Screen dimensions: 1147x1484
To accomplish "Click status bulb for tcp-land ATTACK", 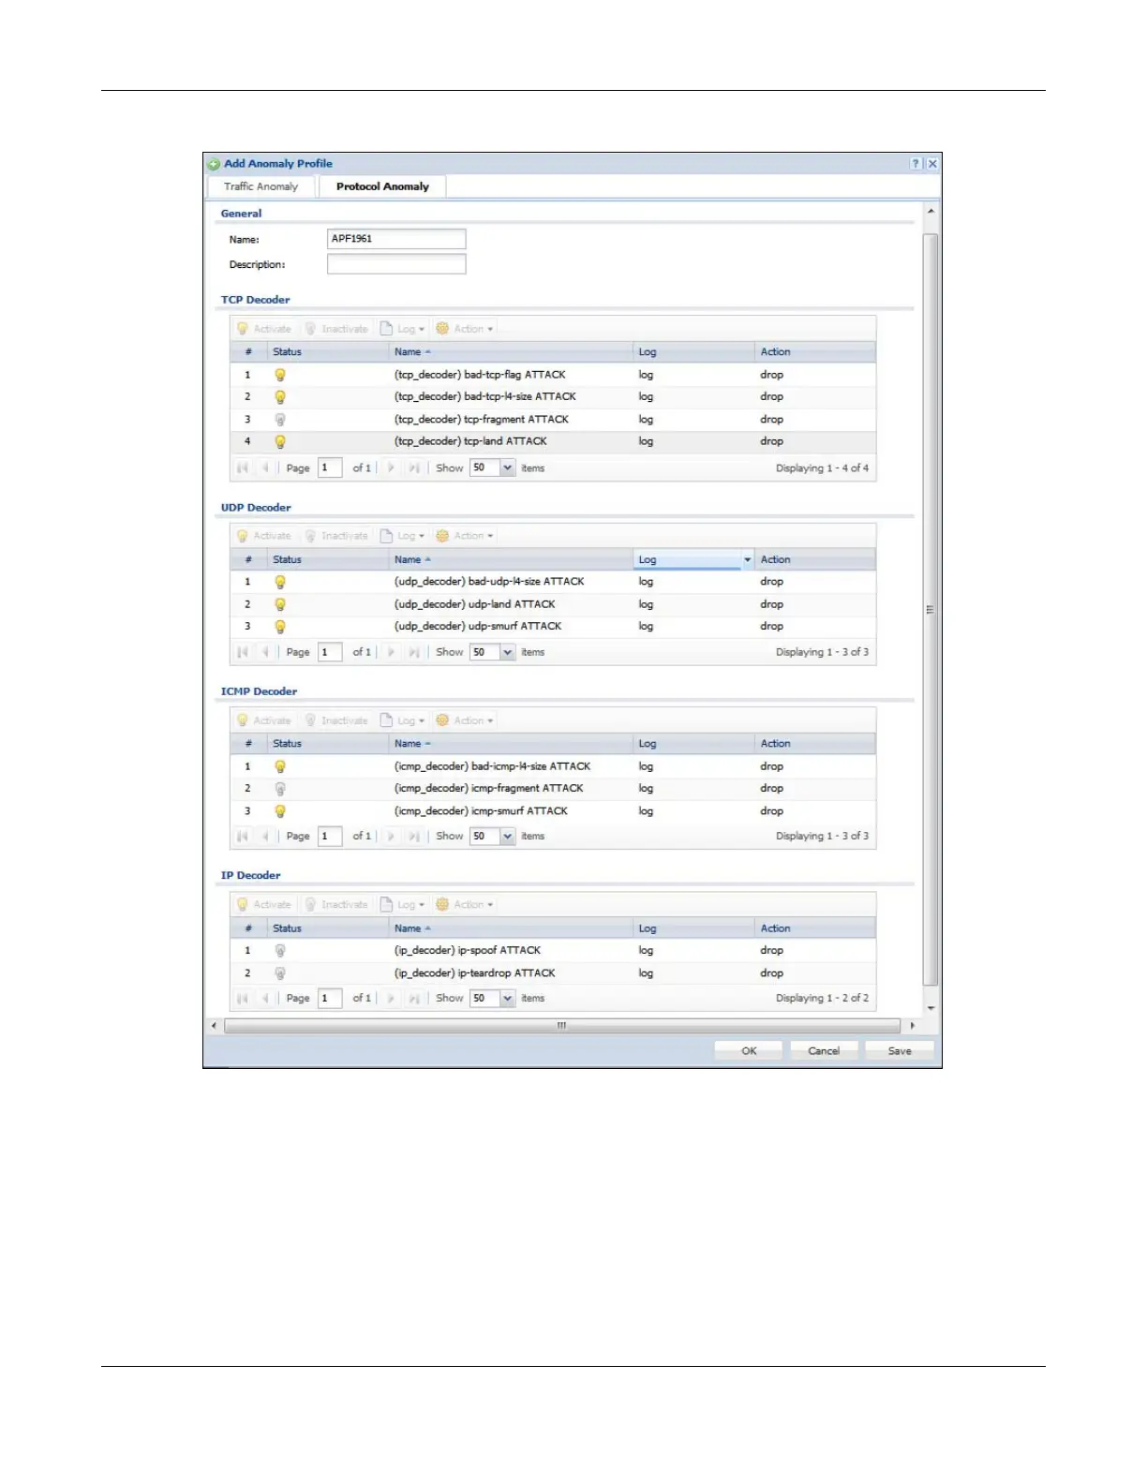I will pos(279,442).
